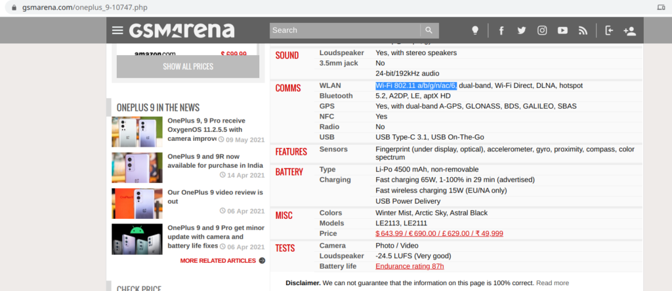The width and height of the screenshot is (672, 291).
Task: Click the 3.5mm jack spec label
Action: click(339, 64)
